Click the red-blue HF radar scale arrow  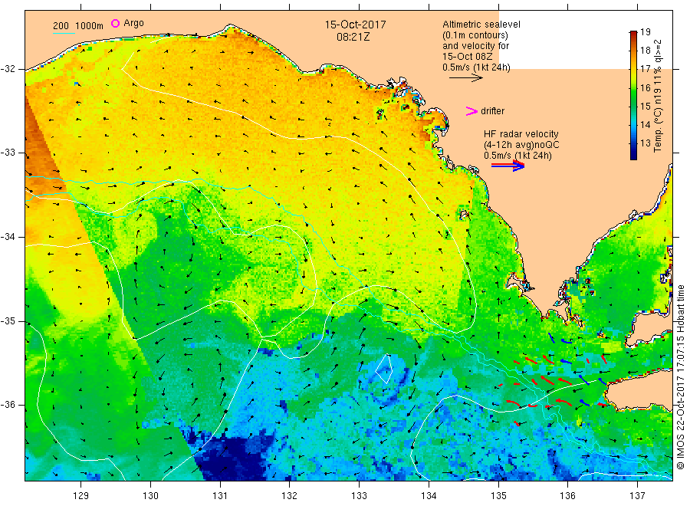tap(508, 165)
